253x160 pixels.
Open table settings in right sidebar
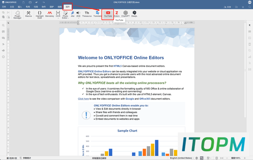[x=249, y=32]
